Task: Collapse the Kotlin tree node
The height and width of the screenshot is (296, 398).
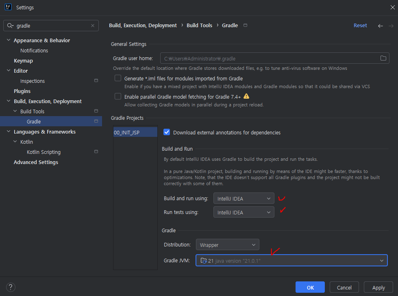Action: coord(15,141)
